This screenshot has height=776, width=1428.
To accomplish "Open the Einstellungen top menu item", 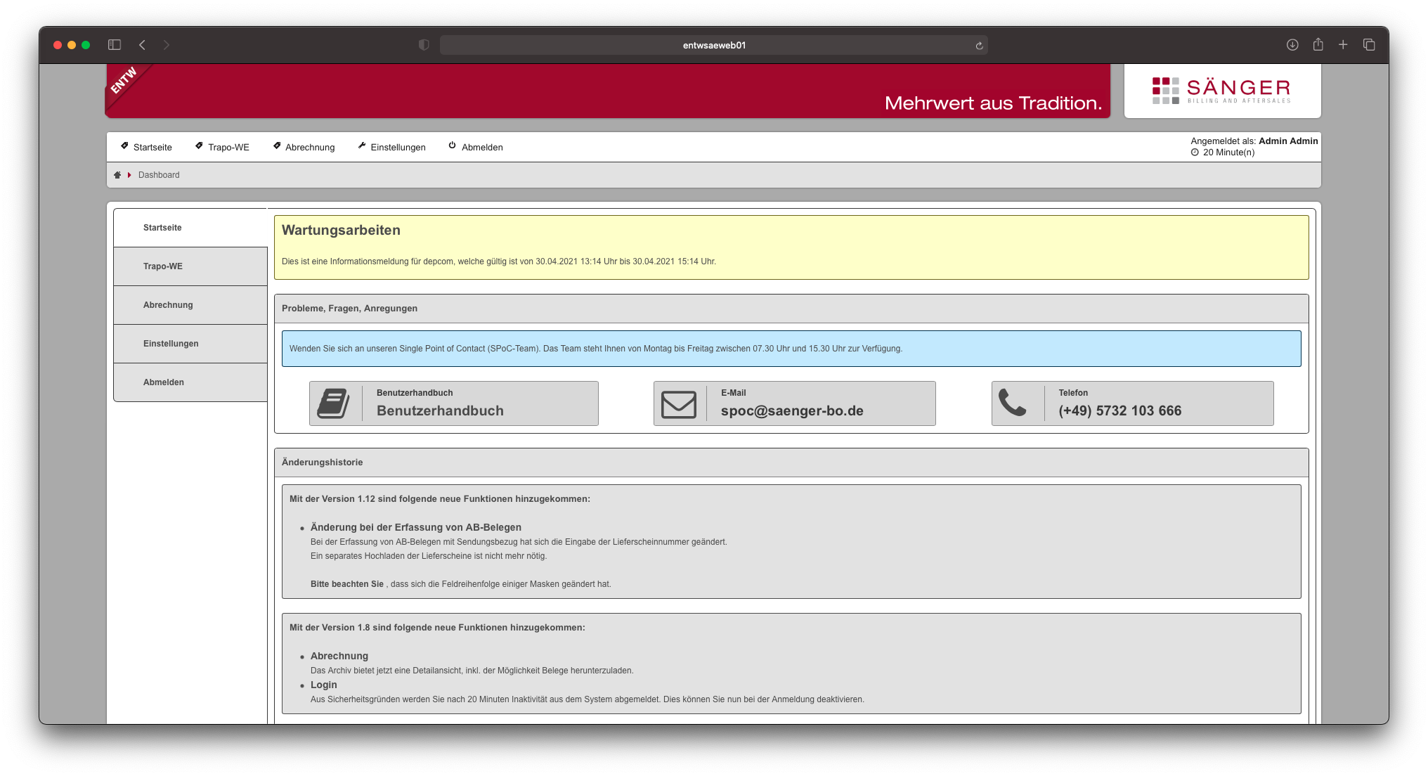I will pyautogui.click(x=398, y=148).
